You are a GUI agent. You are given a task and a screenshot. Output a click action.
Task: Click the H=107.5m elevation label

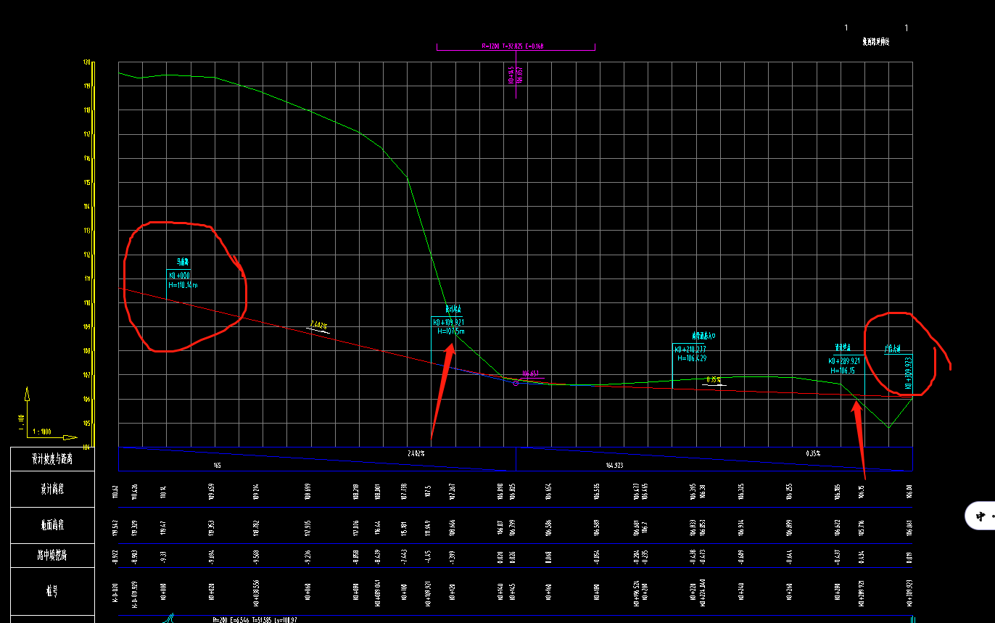point(451,331)
